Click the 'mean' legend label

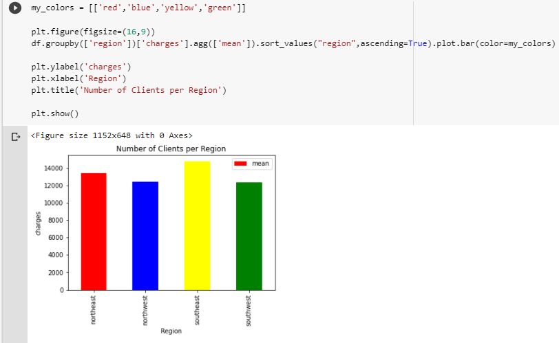click(260, 164)
